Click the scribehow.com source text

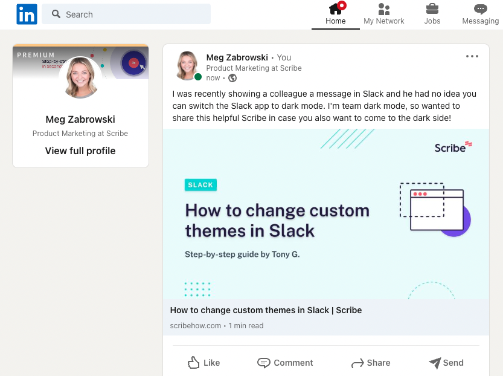coord(196,326)
